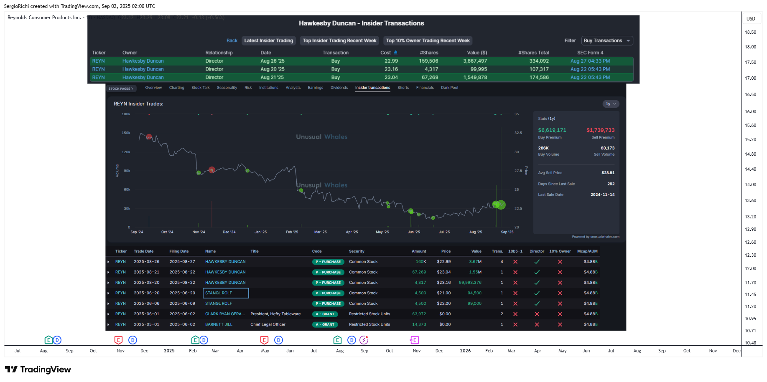Open the 1y timeframe dropdown
Image resolution: width=767 pixels, height=382 pixels.
click(x=611, y=104)
